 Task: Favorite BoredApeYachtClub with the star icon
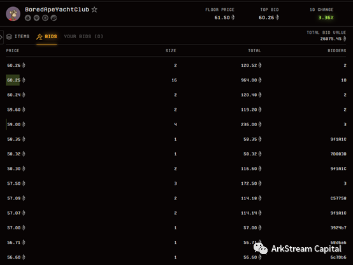click(94, 10)
